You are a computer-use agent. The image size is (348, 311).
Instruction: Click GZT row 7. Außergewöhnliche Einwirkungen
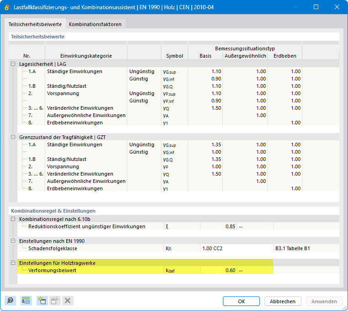coord(86,181)
